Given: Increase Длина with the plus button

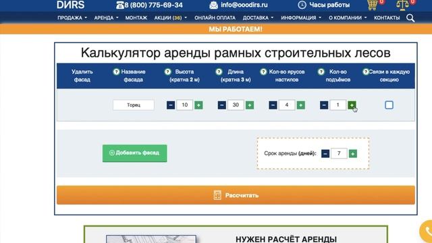Looking at the screenshot, I should [x=250, y=105].
